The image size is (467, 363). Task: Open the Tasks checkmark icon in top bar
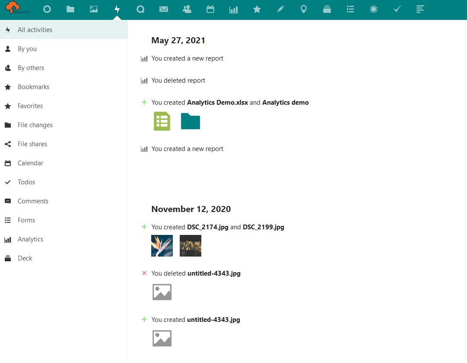click(x=397, y=9)
